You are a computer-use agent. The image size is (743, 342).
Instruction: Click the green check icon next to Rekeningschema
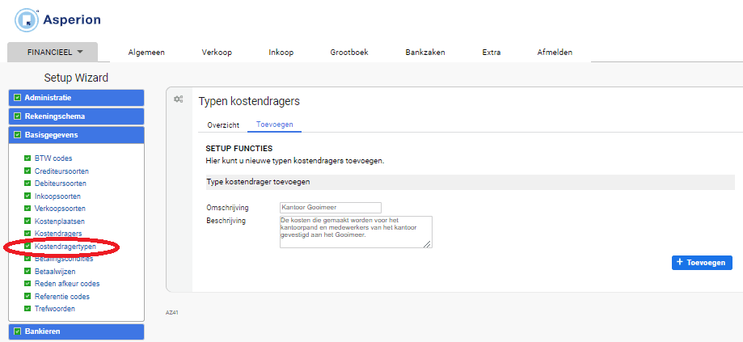coord(18,116)
